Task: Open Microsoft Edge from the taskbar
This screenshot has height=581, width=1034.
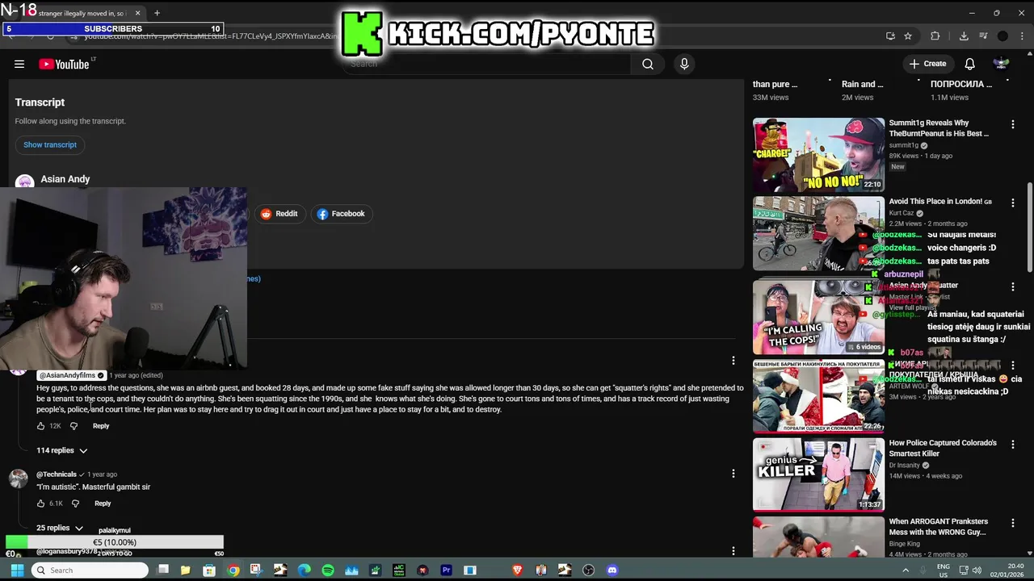Action: pos(304,570)
